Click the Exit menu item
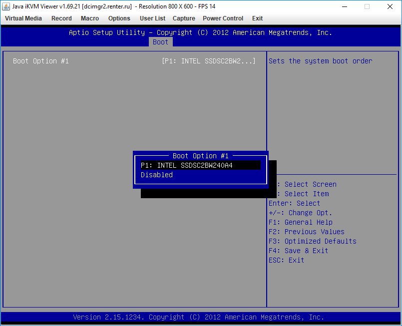402x326 pixels. 257,18
